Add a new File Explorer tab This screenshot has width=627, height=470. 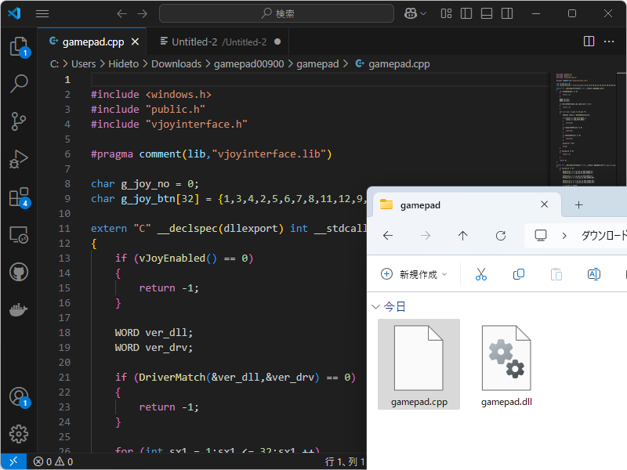pos(578,205)
